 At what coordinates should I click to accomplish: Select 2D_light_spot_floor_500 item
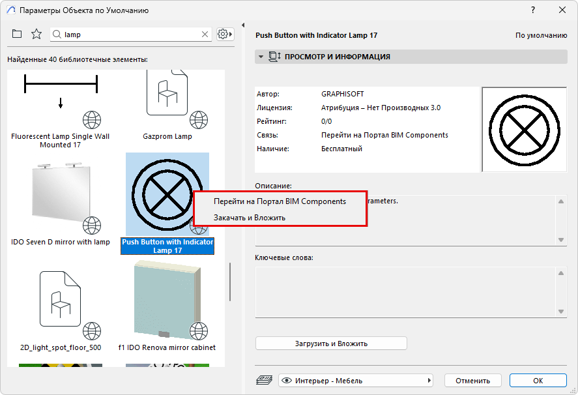click(x=61, y=310)
